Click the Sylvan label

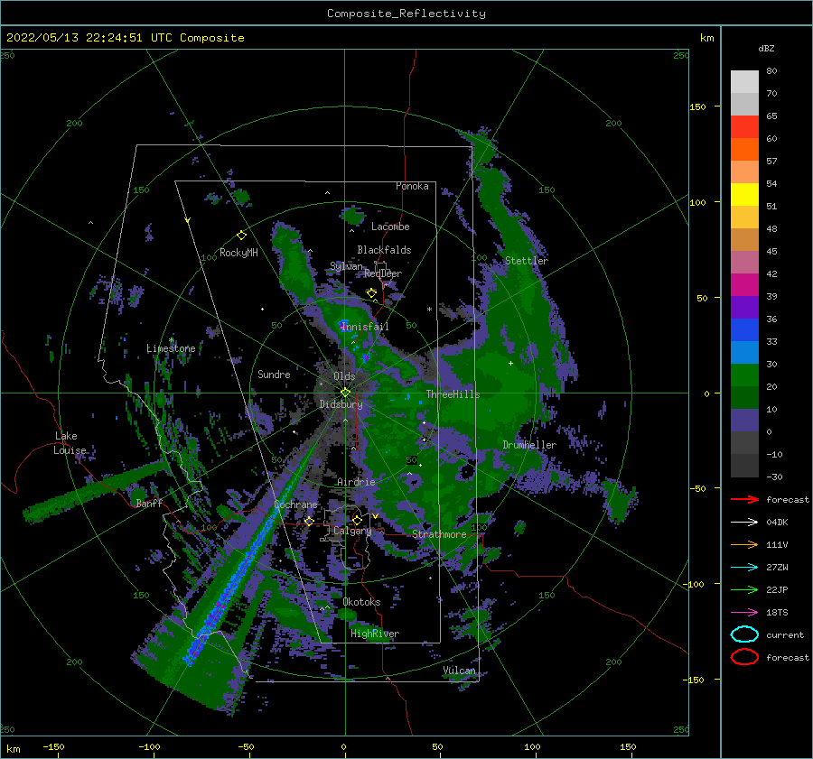346,266
